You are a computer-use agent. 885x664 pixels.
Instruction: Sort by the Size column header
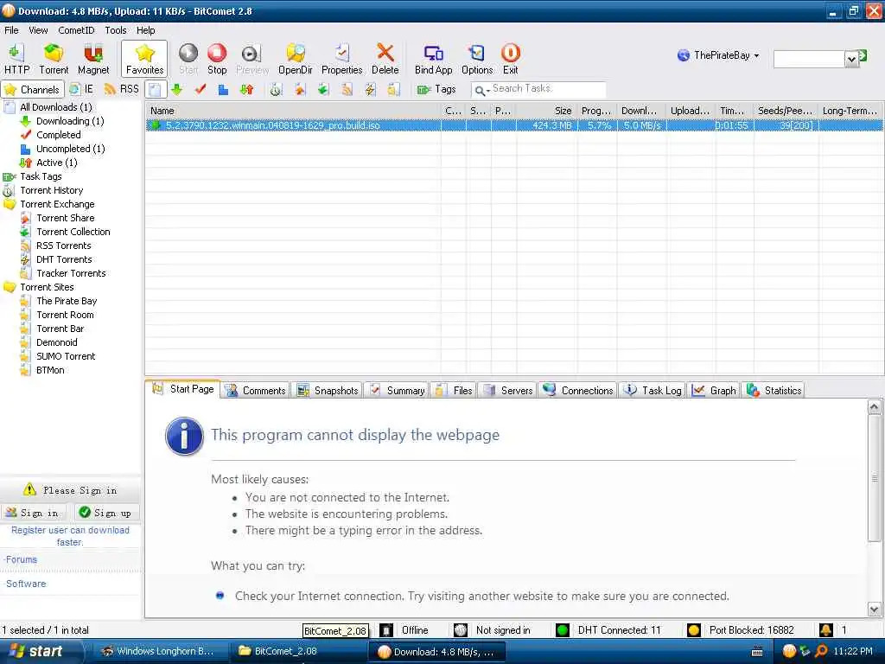click(x=546, y=111)
